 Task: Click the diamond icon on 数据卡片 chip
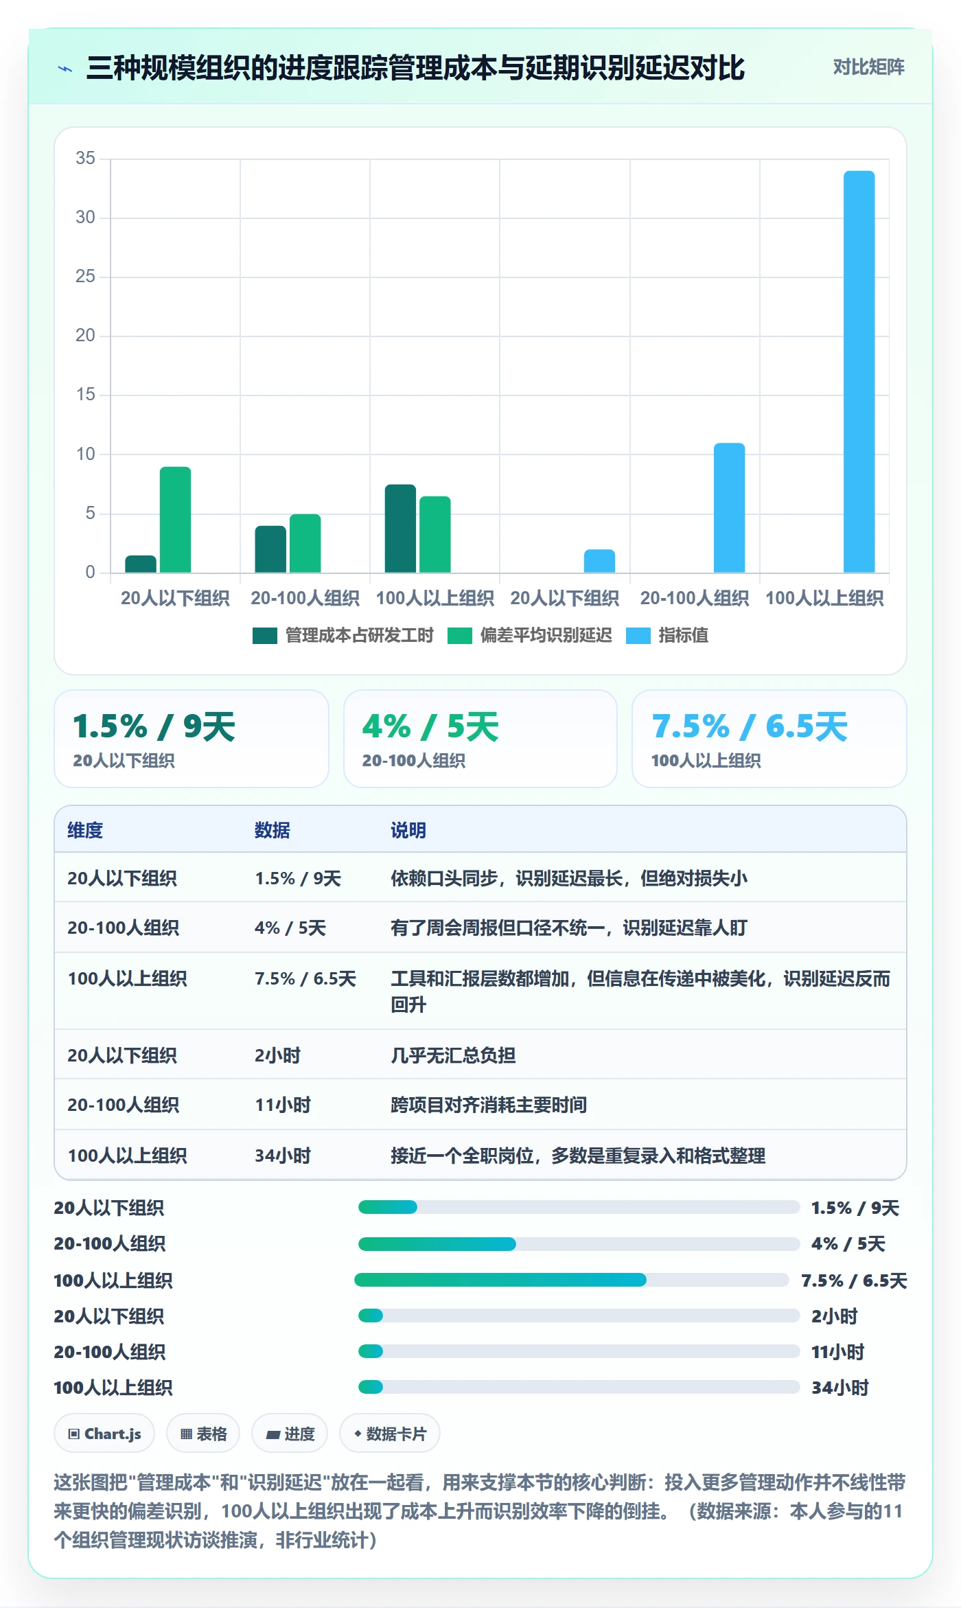[x=357, y=1434]
